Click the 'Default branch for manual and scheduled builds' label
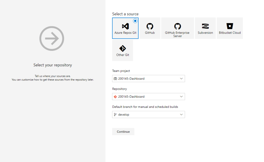 tap(145, 107)
